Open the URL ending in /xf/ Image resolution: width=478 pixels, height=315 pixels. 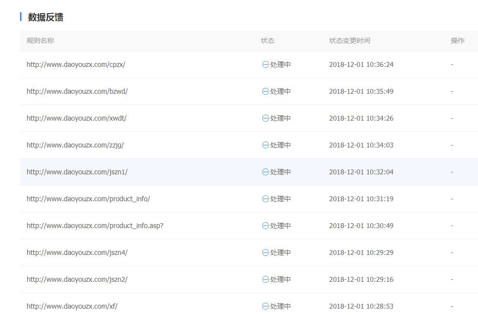coord(72,306)
